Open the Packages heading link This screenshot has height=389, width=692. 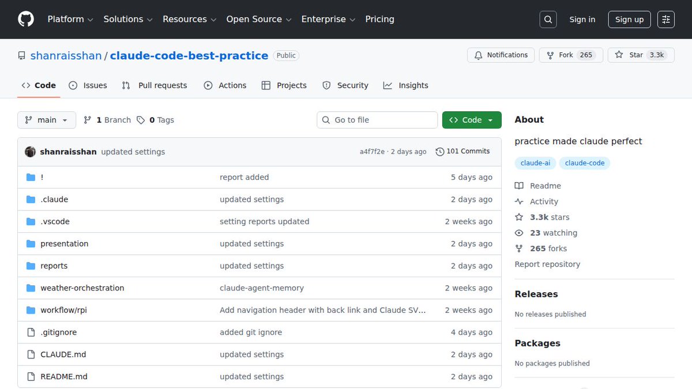click(x=537, y=343)
